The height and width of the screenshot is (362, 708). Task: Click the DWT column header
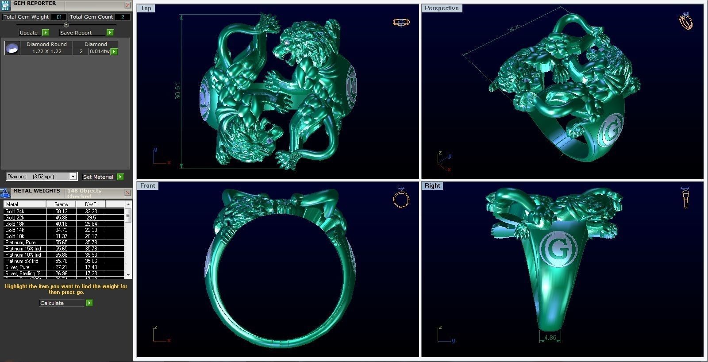tap(90, 204)
